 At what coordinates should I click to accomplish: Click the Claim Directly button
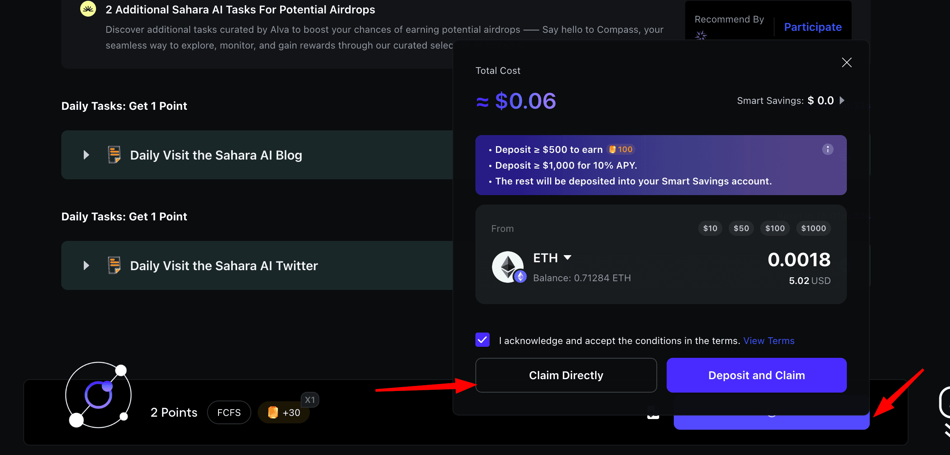point(566,375)
